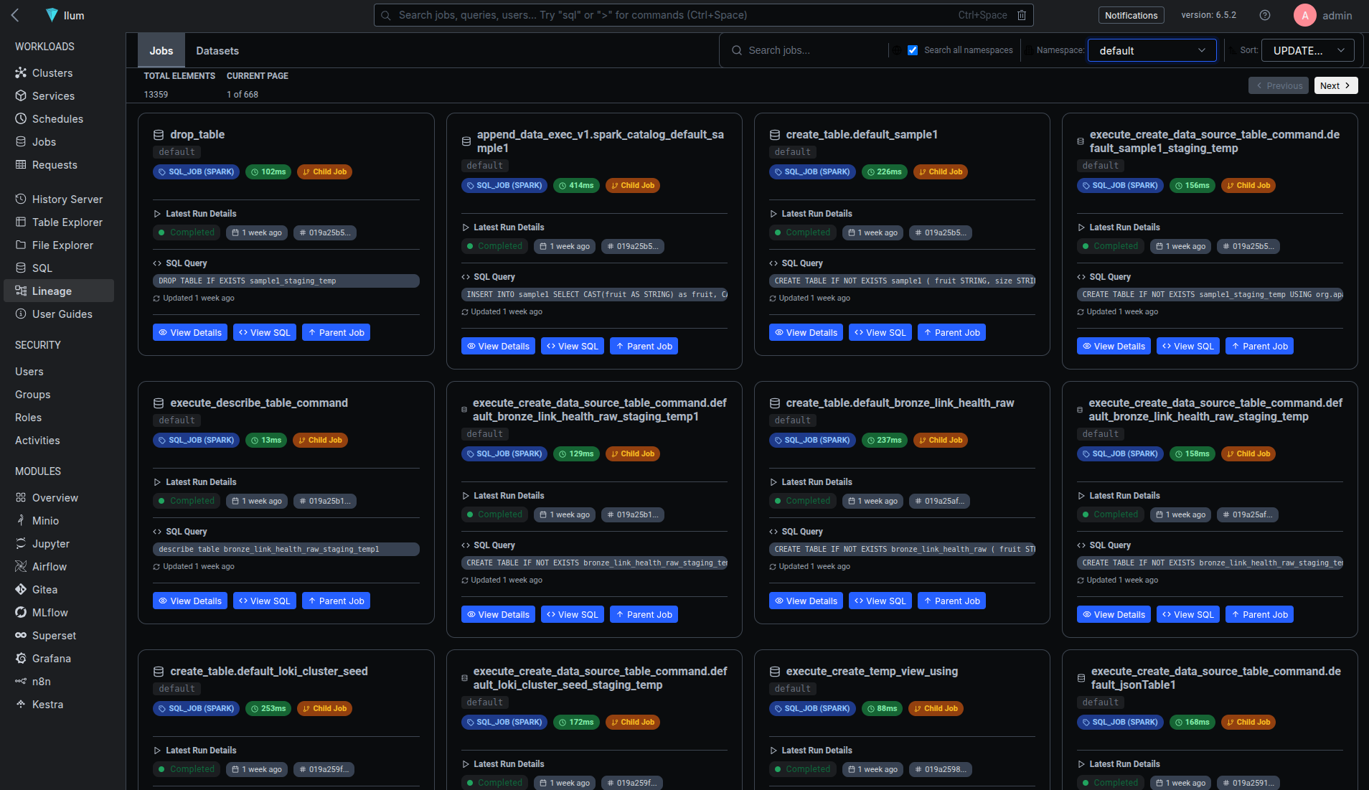Image resolution: width=1369 pixels, height=790 pixels.
Task: Open Grafana module in sidebar
Action: [x=51, y=659]
